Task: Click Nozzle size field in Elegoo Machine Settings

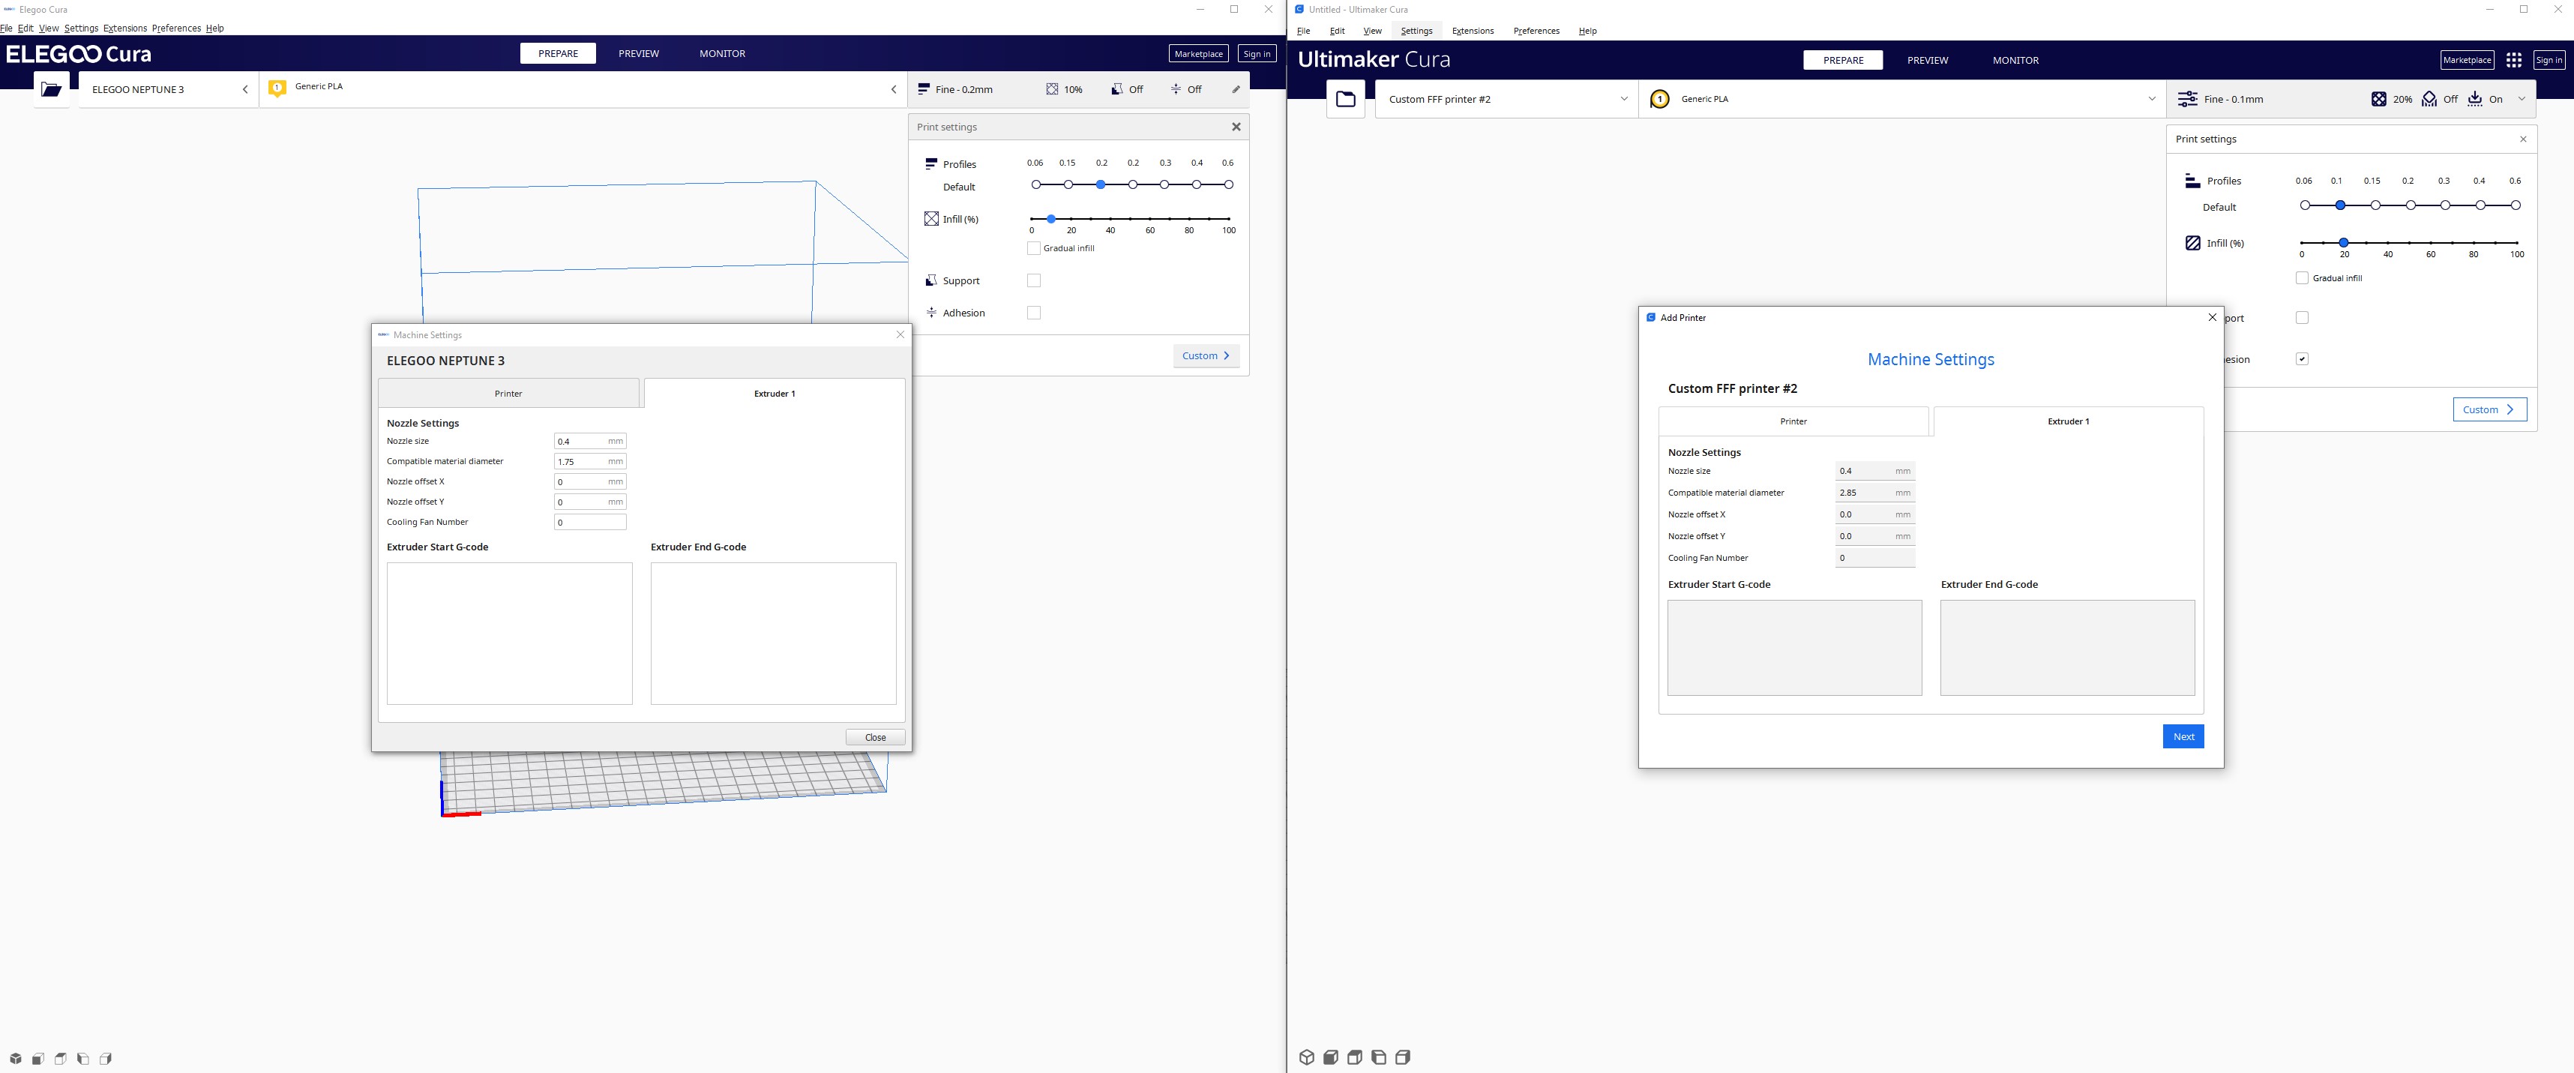Action: tap(591, 441)
